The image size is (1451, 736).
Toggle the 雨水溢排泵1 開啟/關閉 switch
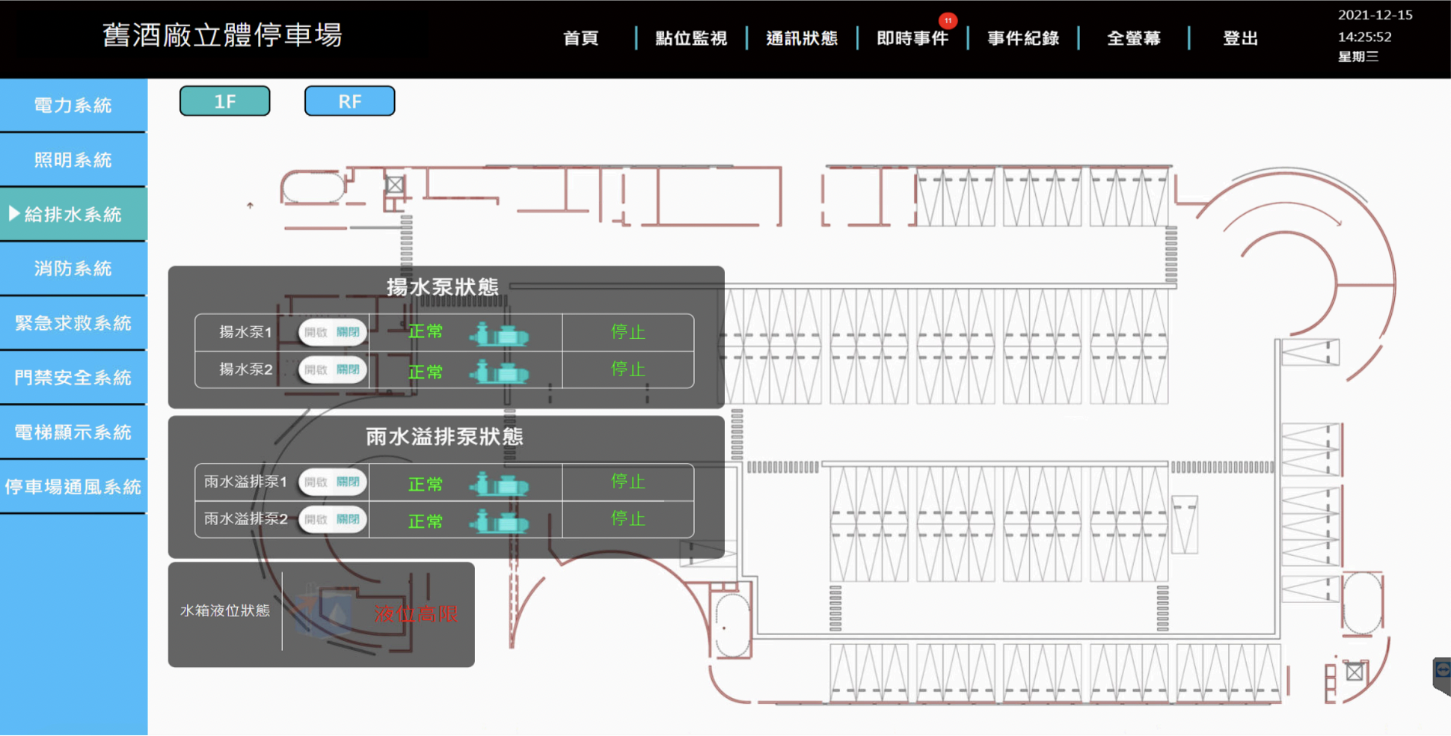pos(333,482)
